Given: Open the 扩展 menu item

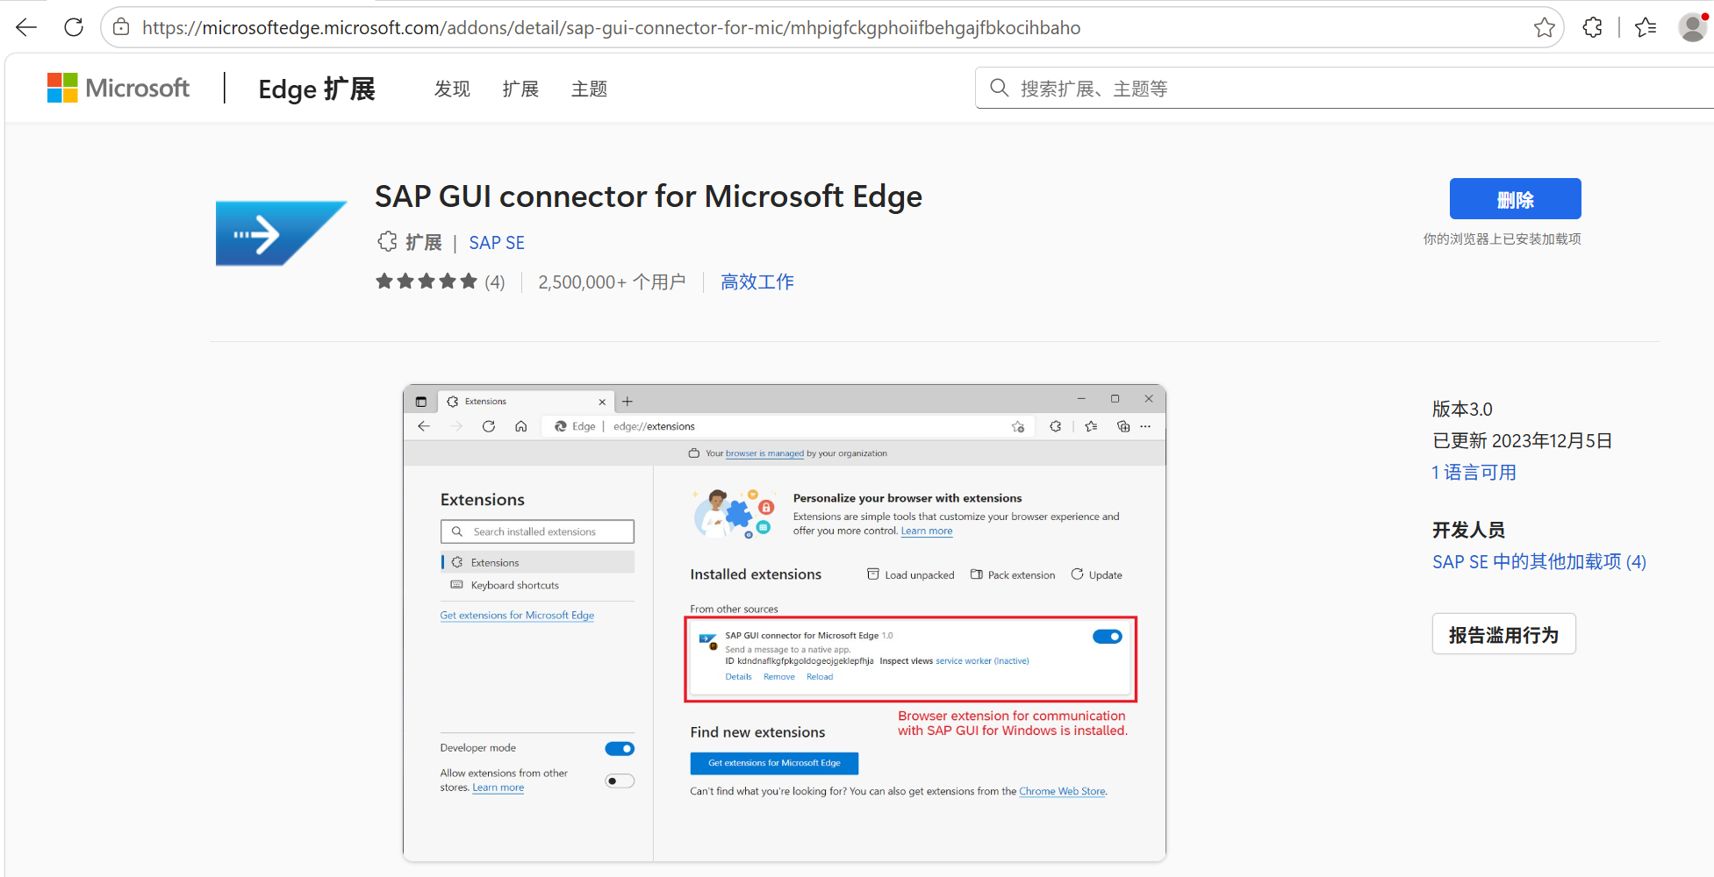Looking at the screenshot, I should click(x=520, y=89).
